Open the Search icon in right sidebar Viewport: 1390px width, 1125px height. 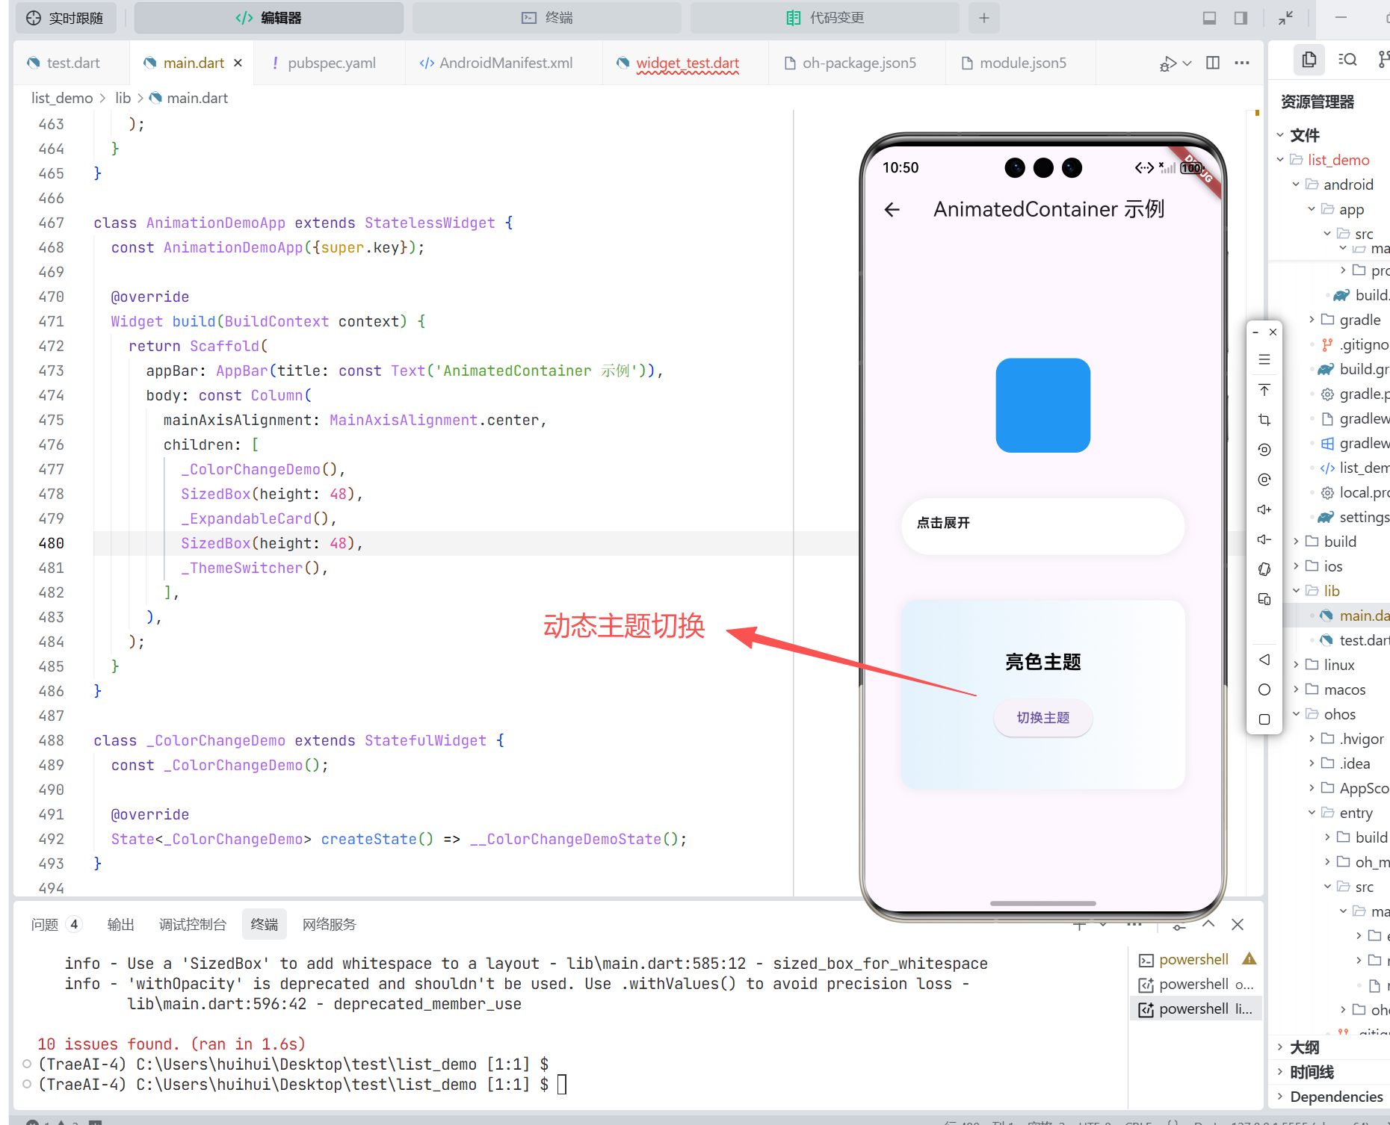[x=1347, y=60]
